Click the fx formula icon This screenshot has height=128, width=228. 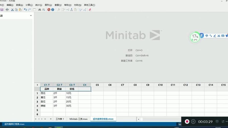59,9
